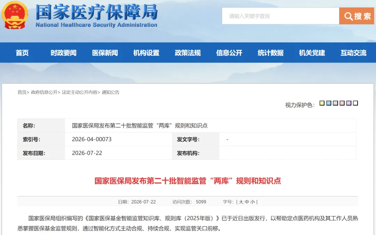Click the 国家医疗保障局 site title
The height and width of the screenshot is (235, 376).
point(97,12)
